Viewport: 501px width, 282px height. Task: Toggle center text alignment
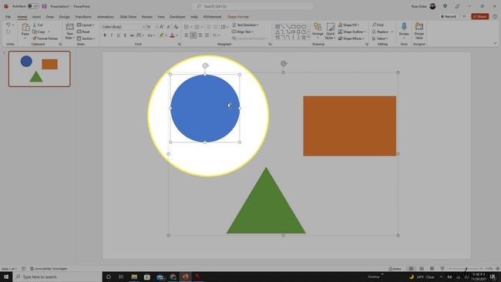point(193,35)
